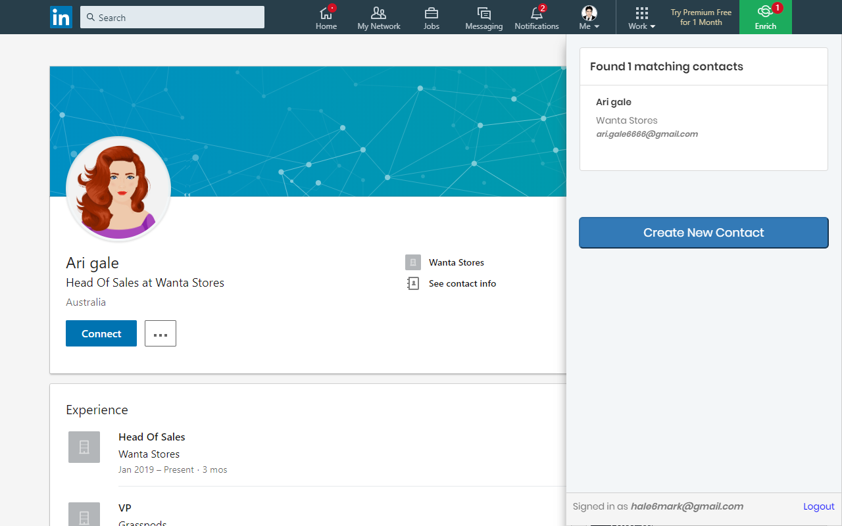The width and height of the screenshot is (842, 526).
Task: Open the three-dot More actions menu
Action: pyautogui.click(x=161, y=333)
